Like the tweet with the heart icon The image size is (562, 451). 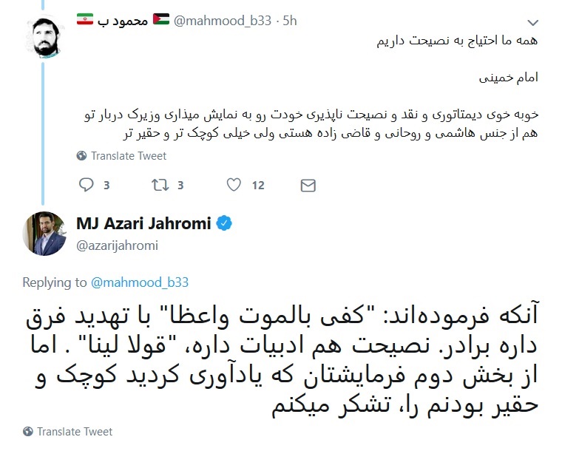click(234, 185)
